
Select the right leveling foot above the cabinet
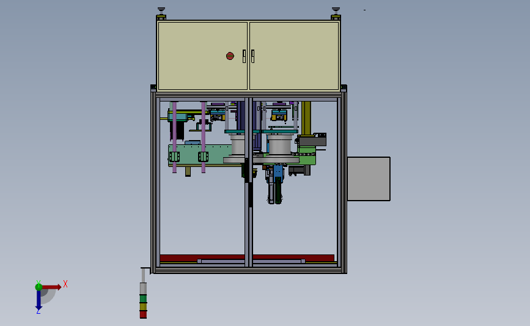point(336,13)
